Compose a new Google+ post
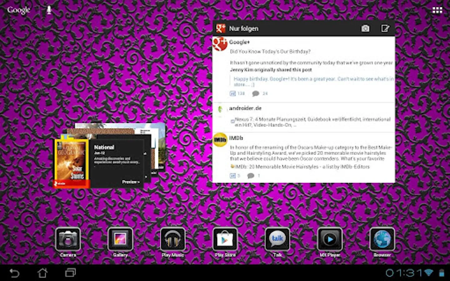Screen dimensions: 450x281 (x=385, y=28)
